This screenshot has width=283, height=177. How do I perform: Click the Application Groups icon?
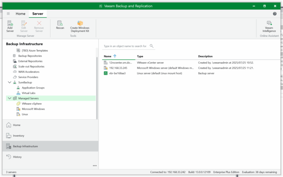point(18,88)
